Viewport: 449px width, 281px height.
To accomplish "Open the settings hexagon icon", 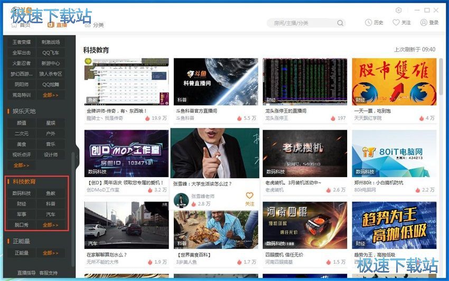I will [x=398, y=11].
